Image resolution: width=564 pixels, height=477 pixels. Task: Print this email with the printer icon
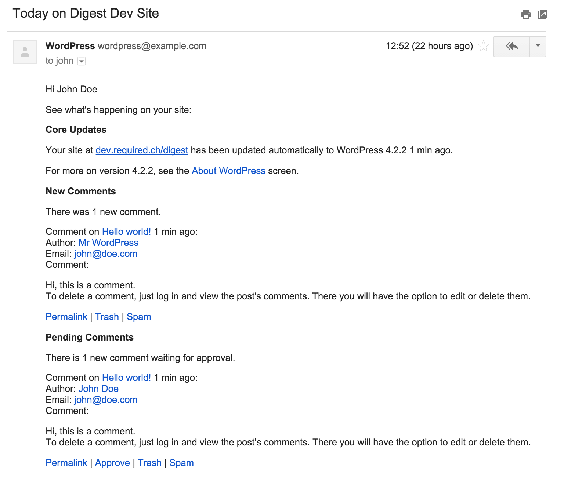click(x=525, y=15)
